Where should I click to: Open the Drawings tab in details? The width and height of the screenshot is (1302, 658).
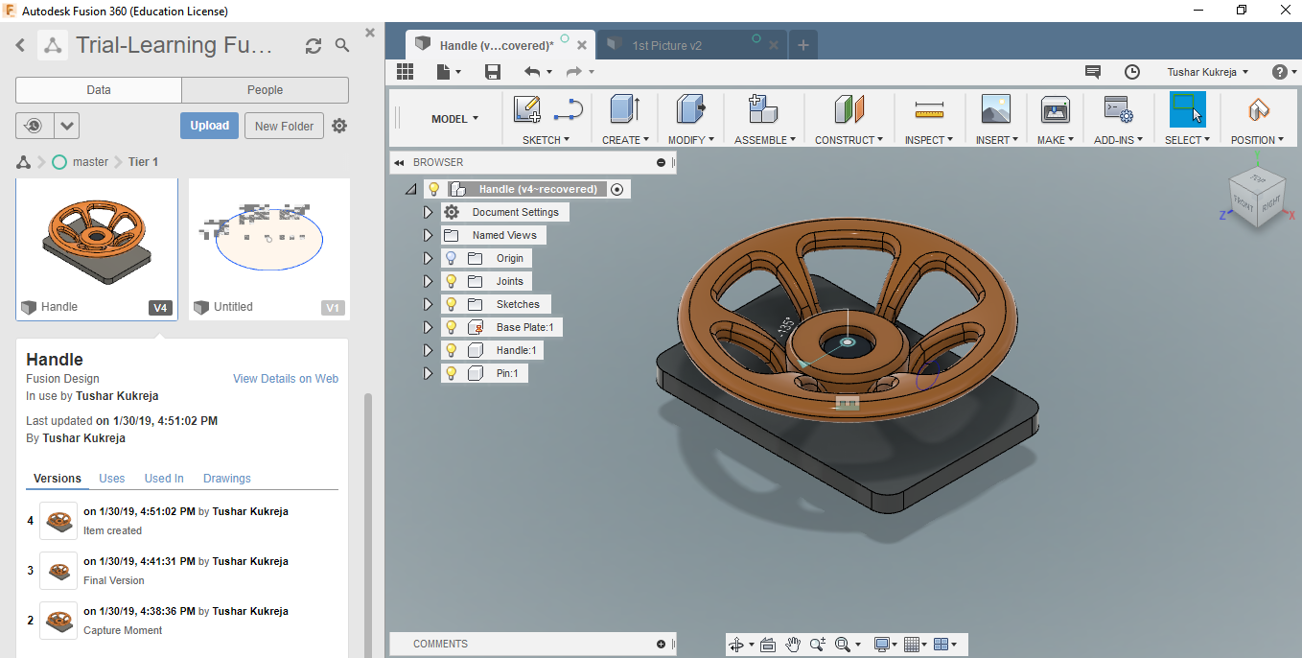226,479
